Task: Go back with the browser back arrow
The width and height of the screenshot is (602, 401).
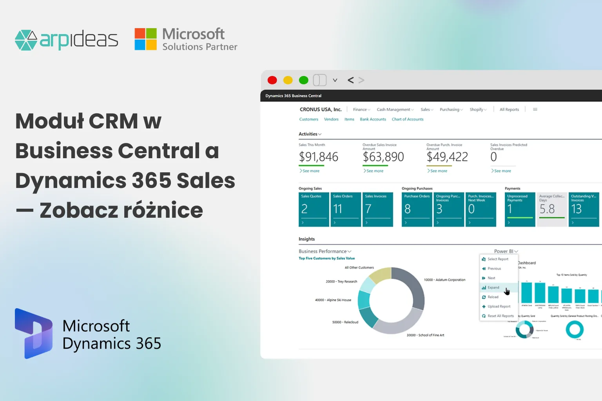Action: coord(350,80)
